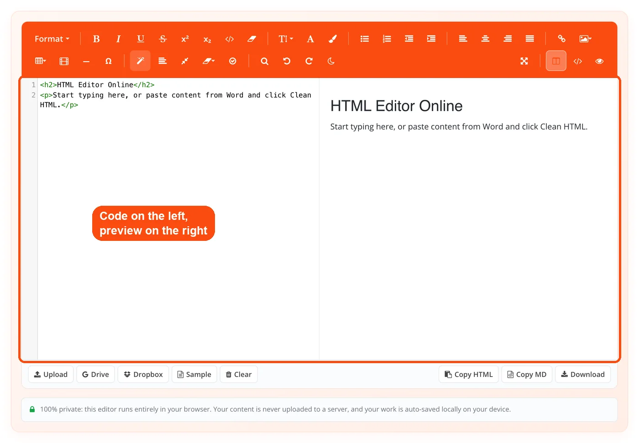The height and width of the screenshot is (443, 639).
Task: Undo the last change
Action: pyautogui.click(x=287, y=61)
